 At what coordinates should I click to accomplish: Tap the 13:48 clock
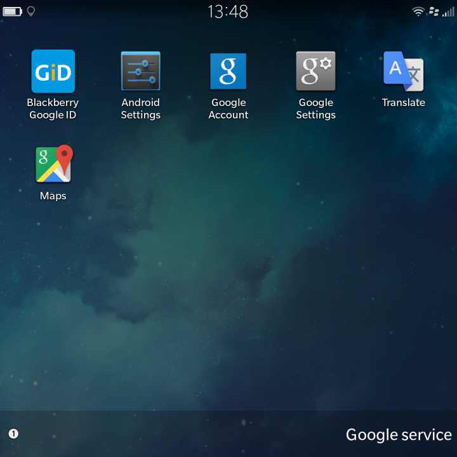coord(228,12)
